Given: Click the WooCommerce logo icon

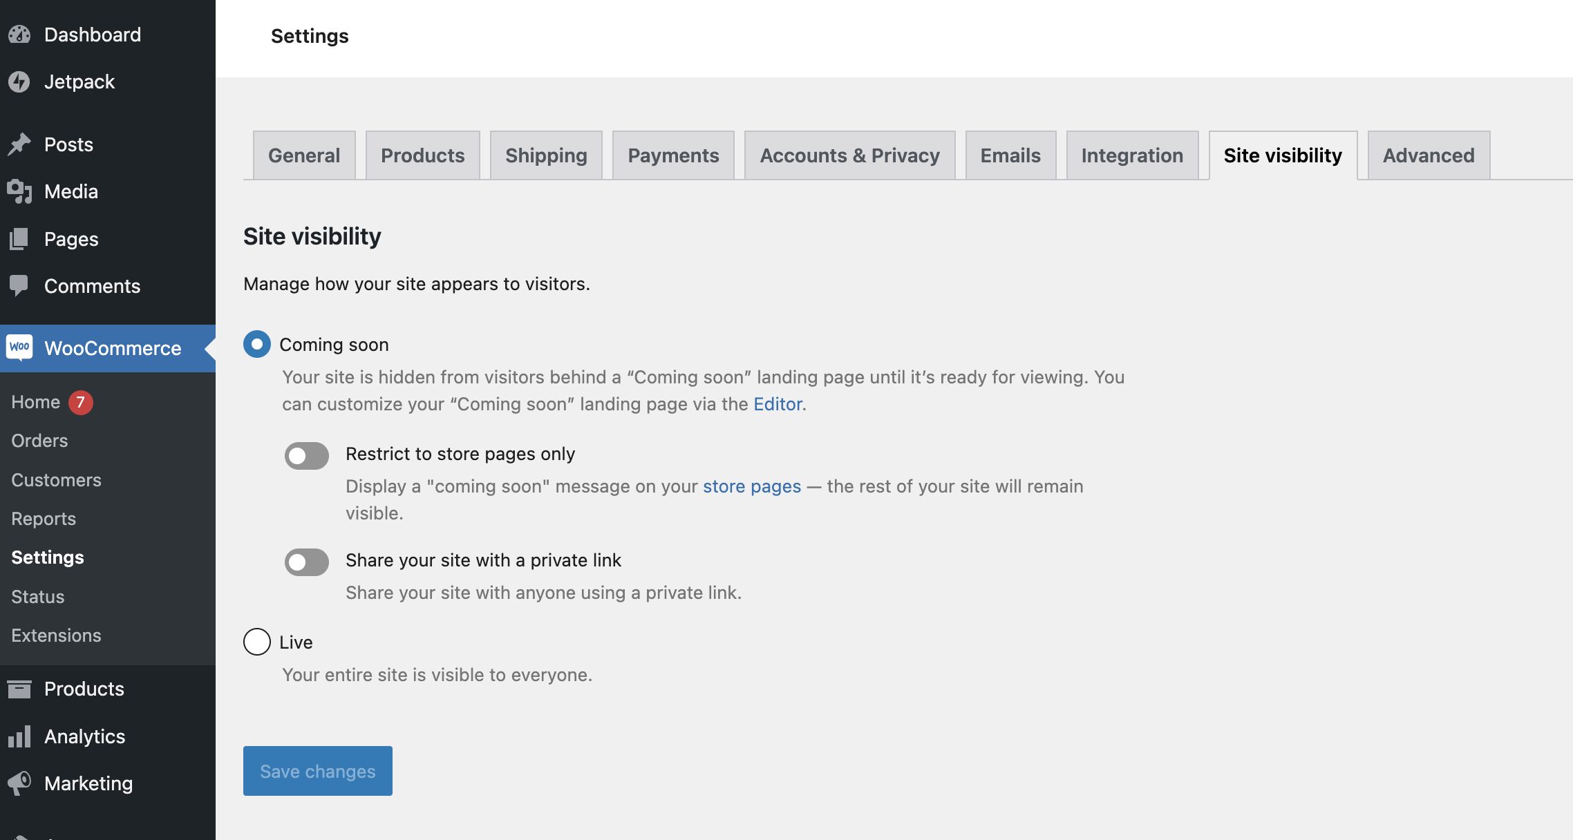Looking at the screenshot, I should coord(21,347).
